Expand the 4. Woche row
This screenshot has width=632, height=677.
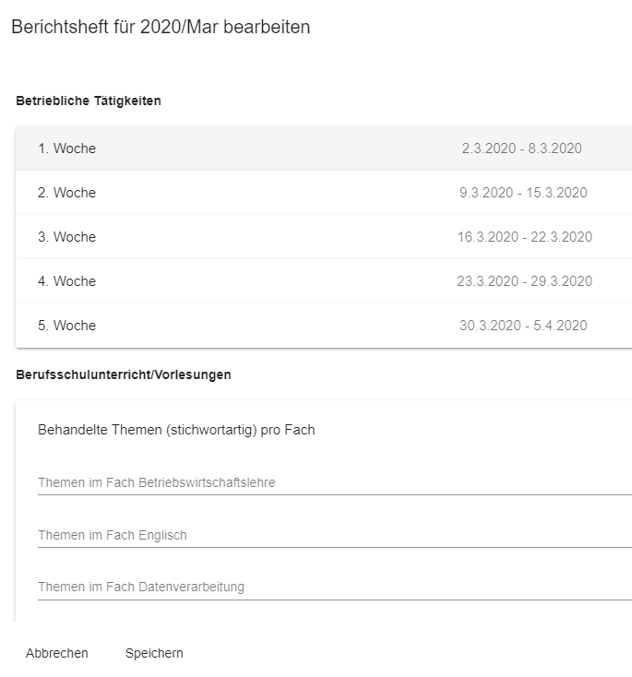pyautogui.click(x=67, y=281)
